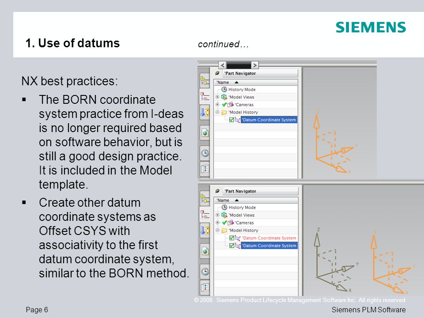
Task: Click pin icon beside lower 'Part Navigator title
Action: [217, 191]
